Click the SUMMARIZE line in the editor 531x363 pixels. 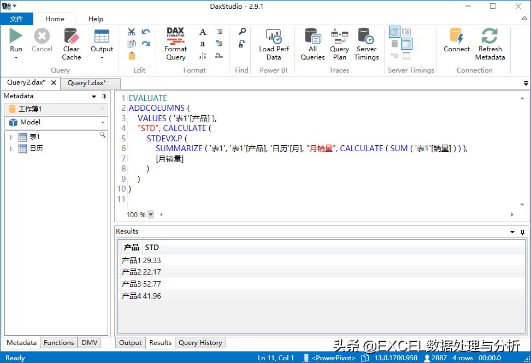tap(311, 148)
